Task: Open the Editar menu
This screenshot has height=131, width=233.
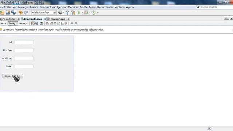Action: pyautogui.click(x=8, y=7)
